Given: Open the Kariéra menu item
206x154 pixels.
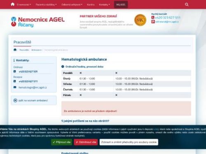Looking at the screenshot, I should click(91, 5).
